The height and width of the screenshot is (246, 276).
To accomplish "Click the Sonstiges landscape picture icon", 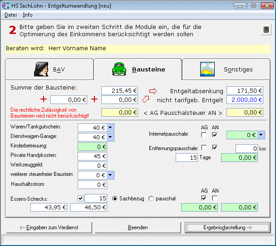I will (207, 69).
